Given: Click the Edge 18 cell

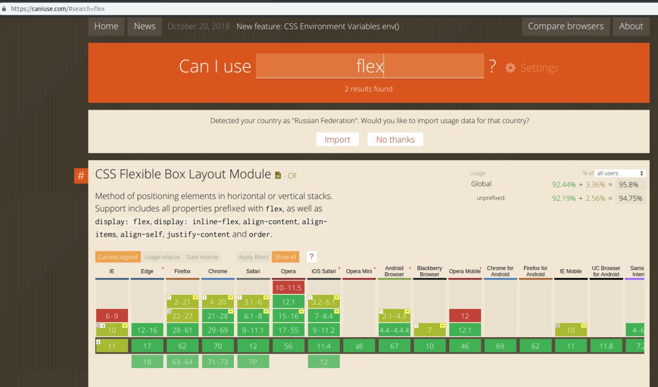Looking at the screenshot, I should pyautogui.click(x=147, y=362).
